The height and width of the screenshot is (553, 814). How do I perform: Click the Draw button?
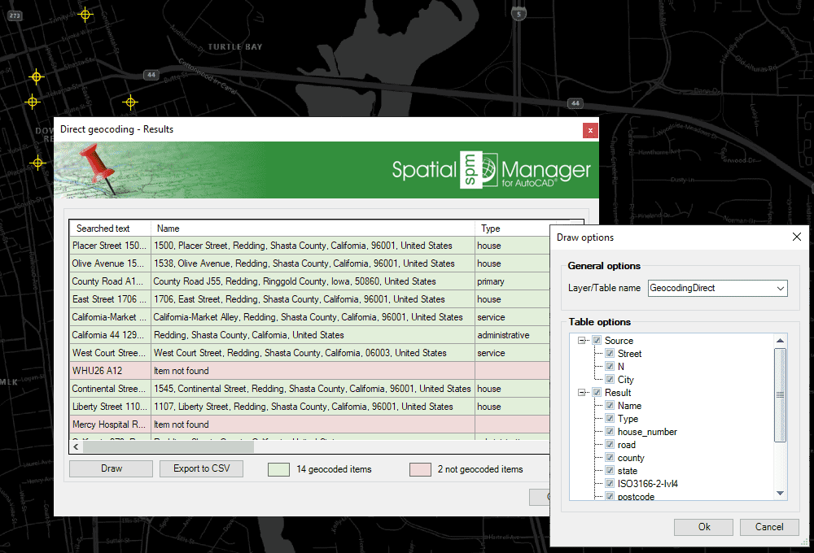click(110, 468)
